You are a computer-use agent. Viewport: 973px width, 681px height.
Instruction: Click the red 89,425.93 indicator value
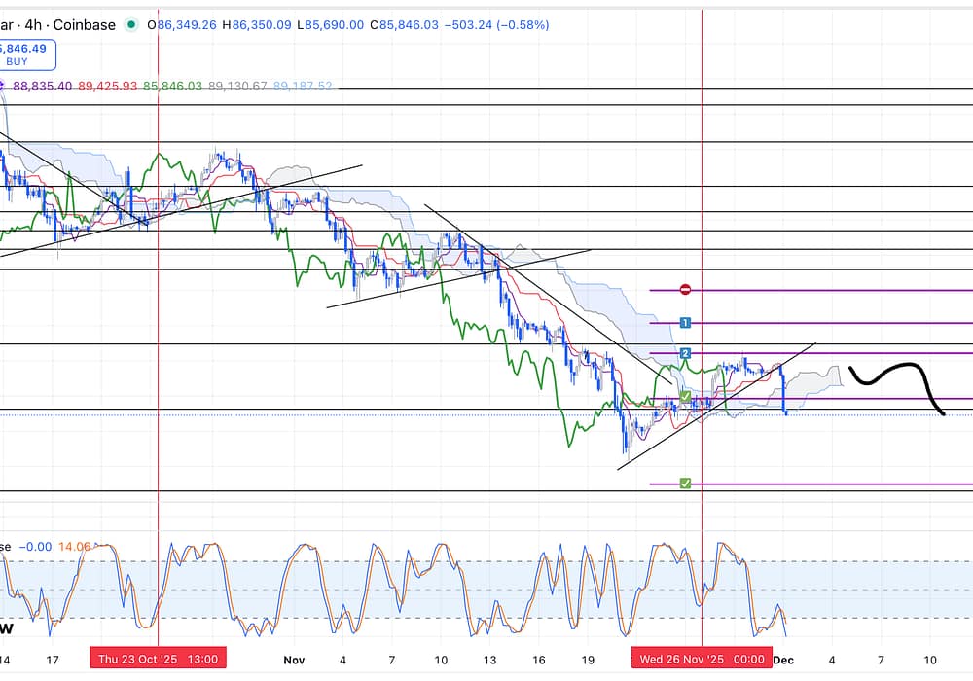[109, 87]
